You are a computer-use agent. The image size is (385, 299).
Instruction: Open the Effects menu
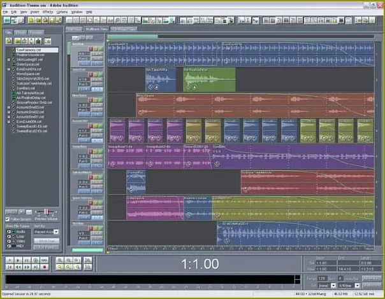click(x=48, y=11)
